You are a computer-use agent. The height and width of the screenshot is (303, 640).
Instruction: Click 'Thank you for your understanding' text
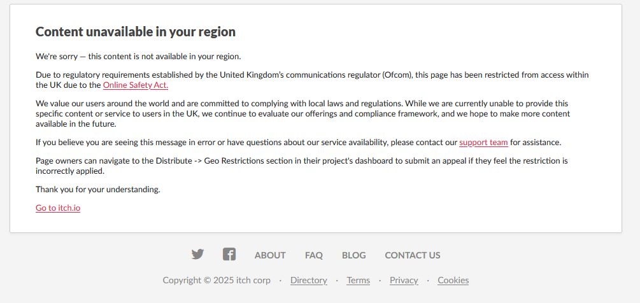[x=98, y=190]
